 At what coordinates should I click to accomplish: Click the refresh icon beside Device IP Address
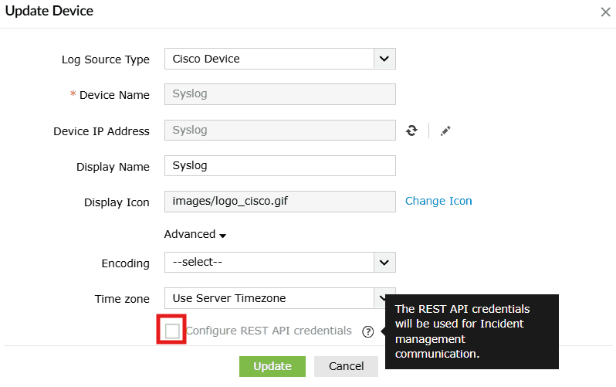click(411, 131)
